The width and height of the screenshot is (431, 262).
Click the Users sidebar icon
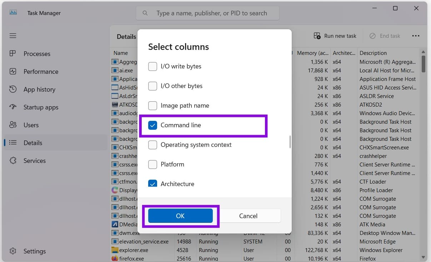click(x=13, y=125)
